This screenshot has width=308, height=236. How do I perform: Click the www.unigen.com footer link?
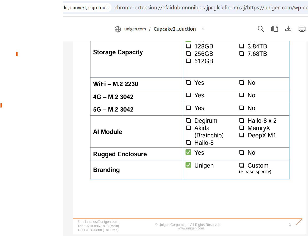pos(191,228)
